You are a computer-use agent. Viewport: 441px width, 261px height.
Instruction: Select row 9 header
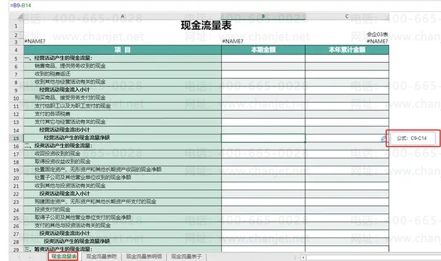coord(16,90)
